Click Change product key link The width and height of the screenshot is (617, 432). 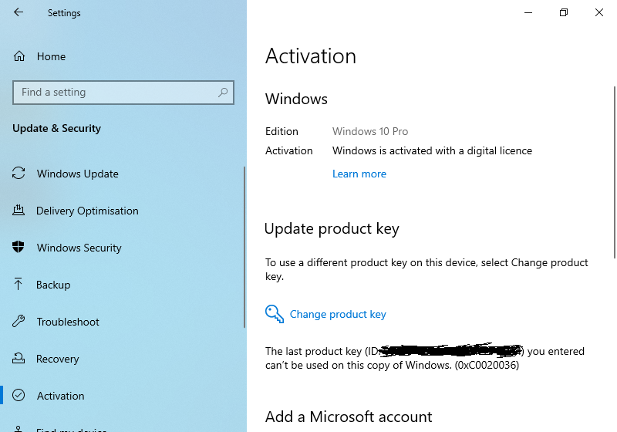coord(338,314)
